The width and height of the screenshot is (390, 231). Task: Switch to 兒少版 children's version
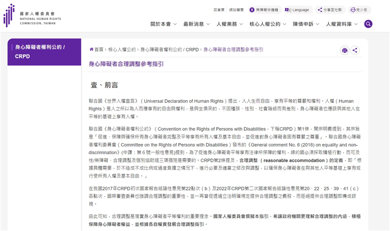click(359, 10)
